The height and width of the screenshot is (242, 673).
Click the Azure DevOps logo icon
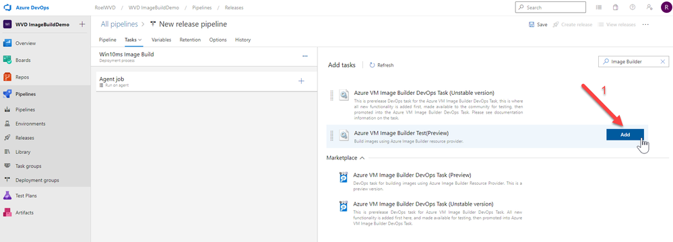pos(7,7)
